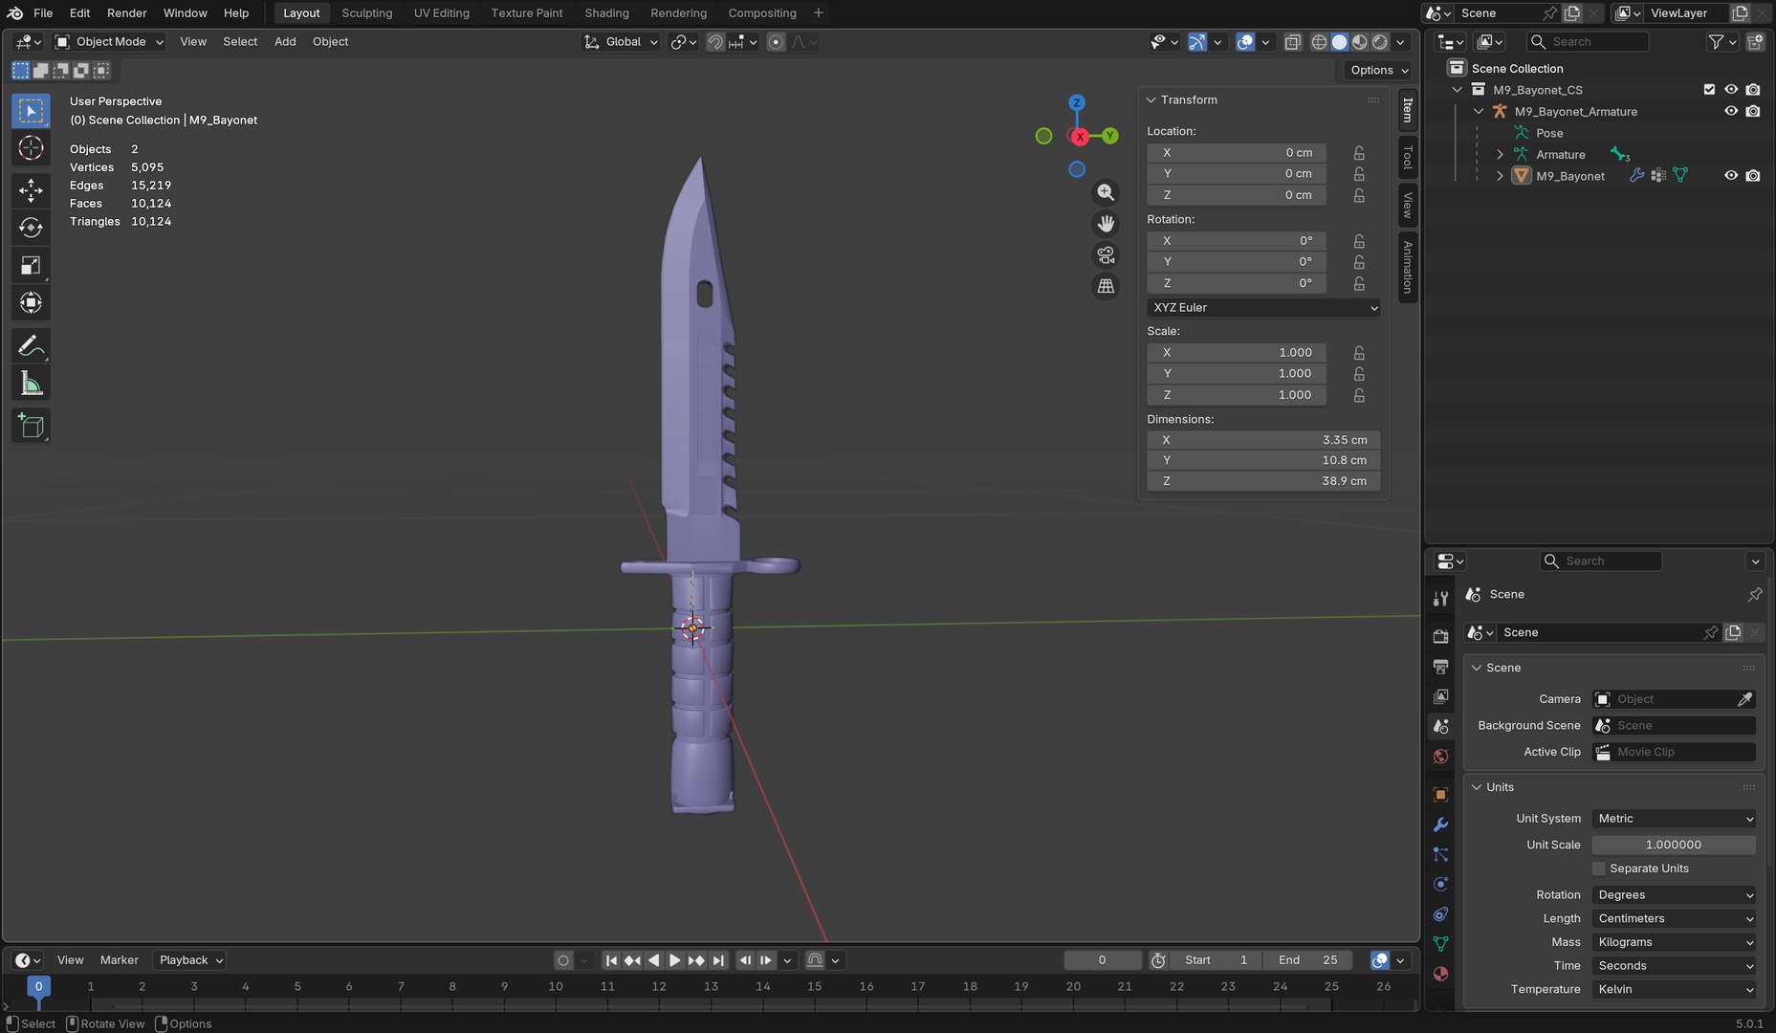Screen dimensions: 1776x1033
Task: Switch to the UV Editing workspace tab
Action: (441, 13)
